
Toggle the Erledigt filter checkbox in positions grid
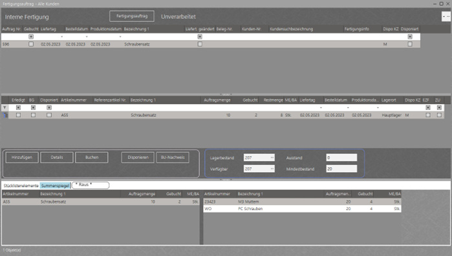pos(18,108)
